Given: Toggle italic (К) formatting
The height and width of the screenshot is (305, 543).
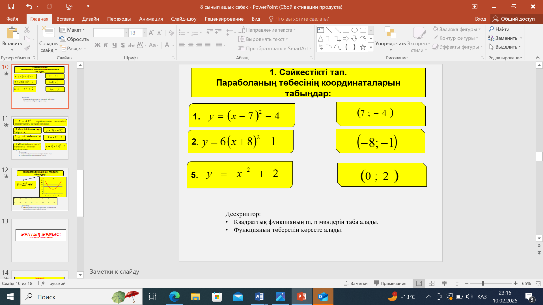Looking at the screenshot, I should [x=106, y=45].
